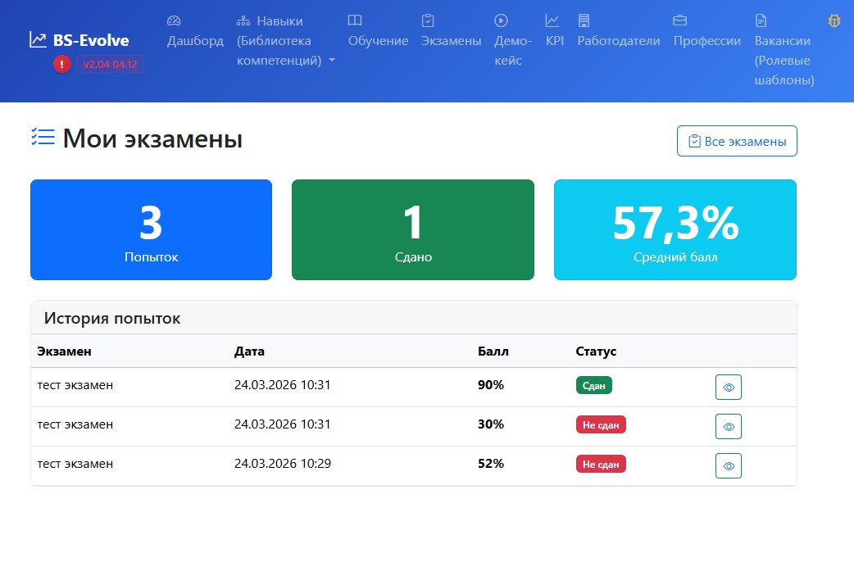Click the checklist icon beside Мои экзамены

pyautogui.click(x=43, y=137)
